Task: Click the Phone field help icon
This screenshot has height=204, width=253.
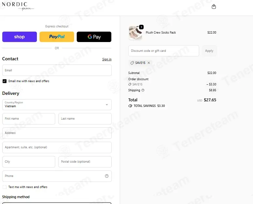Action: [x=107, y=176]
